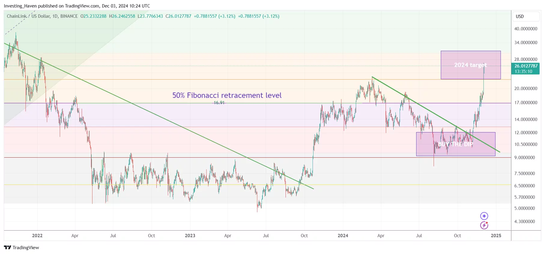This screenshot has height=254, width=545.
Task: Click the ChainLink / US Dollar symbol title
Action: pyautogui.click(x=28, y=16)
